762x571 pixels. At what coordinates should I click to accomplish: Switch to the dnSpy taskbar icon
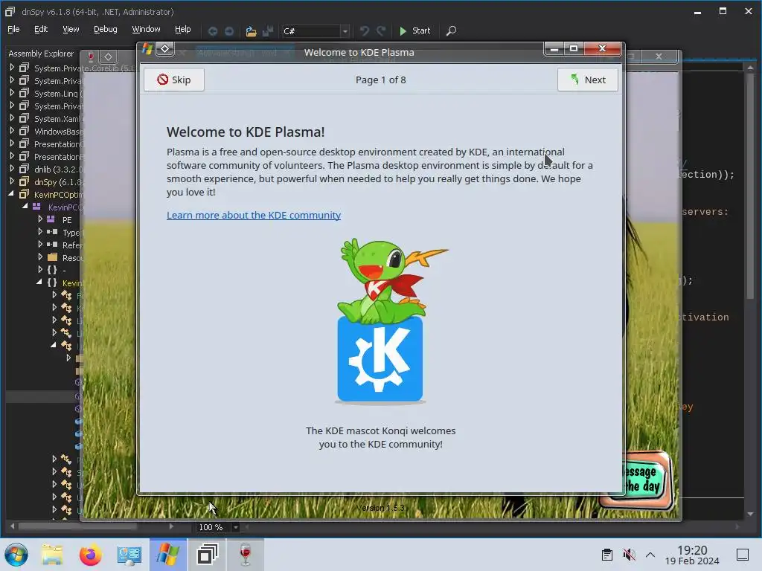pos(207,555)
